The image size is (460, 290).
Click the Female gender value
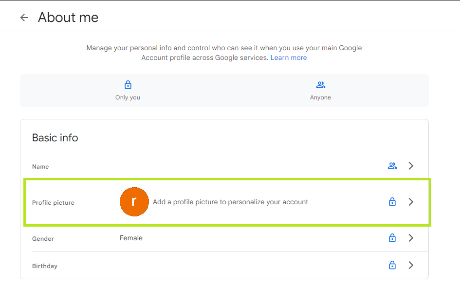131,238
